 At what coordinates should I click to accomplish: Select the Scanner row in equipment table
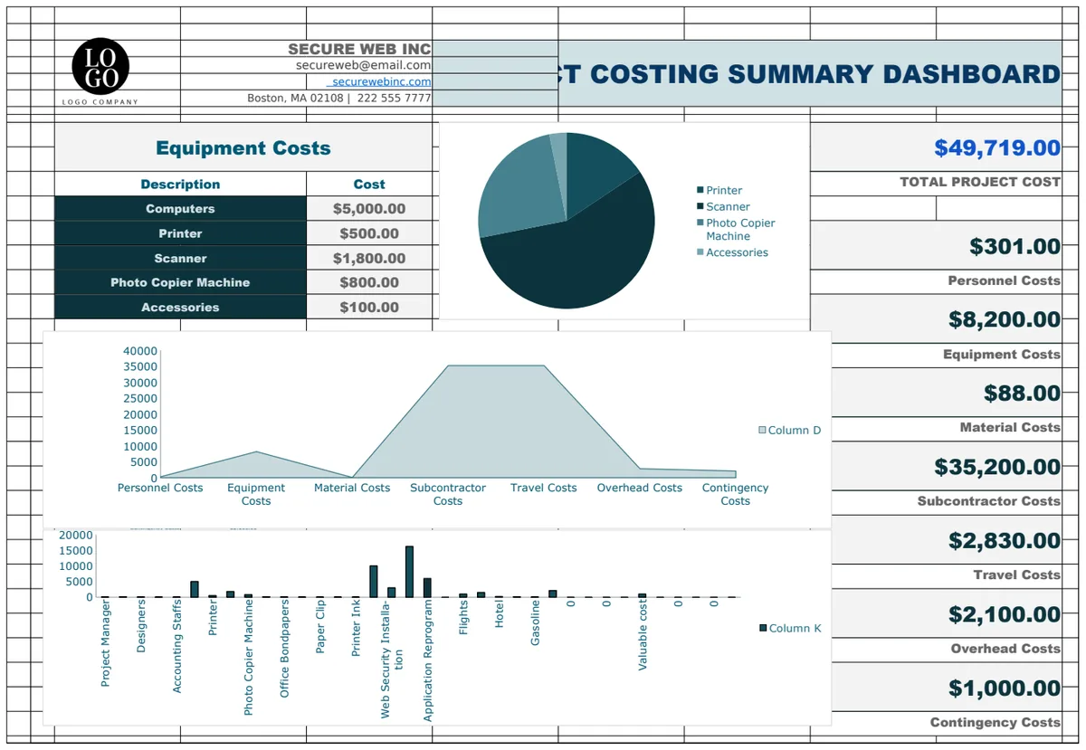(180, 258)
